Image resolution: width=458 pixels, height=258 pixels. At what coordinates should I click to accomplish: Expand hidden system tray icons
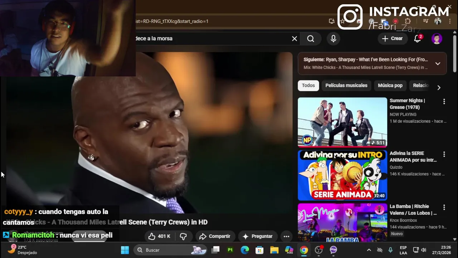[369, 250]
